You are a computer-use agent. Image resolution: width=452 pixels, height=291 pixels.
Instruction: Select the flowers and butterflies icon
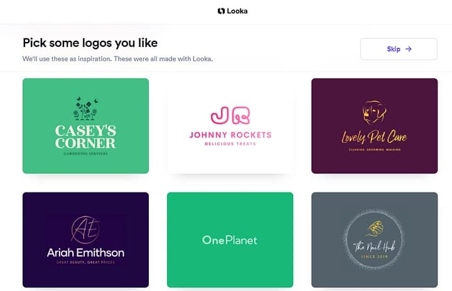click(x=85, y=108)
